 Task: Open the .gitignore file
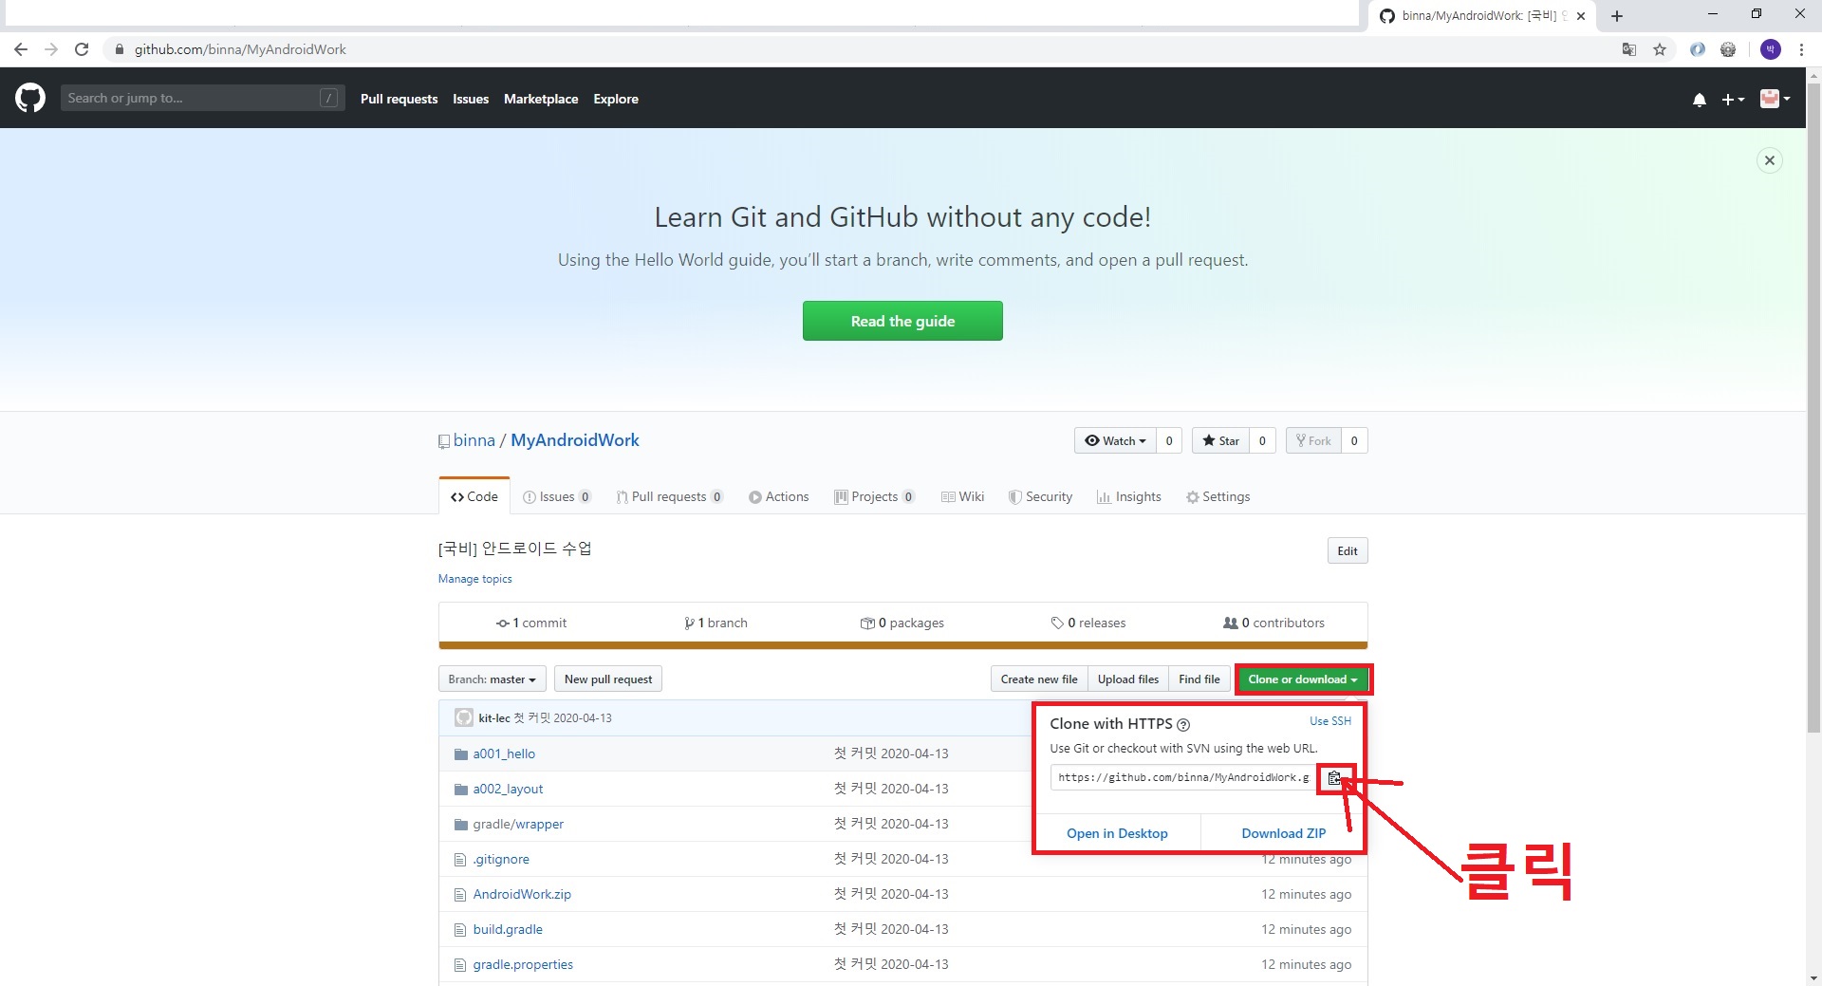(501, 859)
